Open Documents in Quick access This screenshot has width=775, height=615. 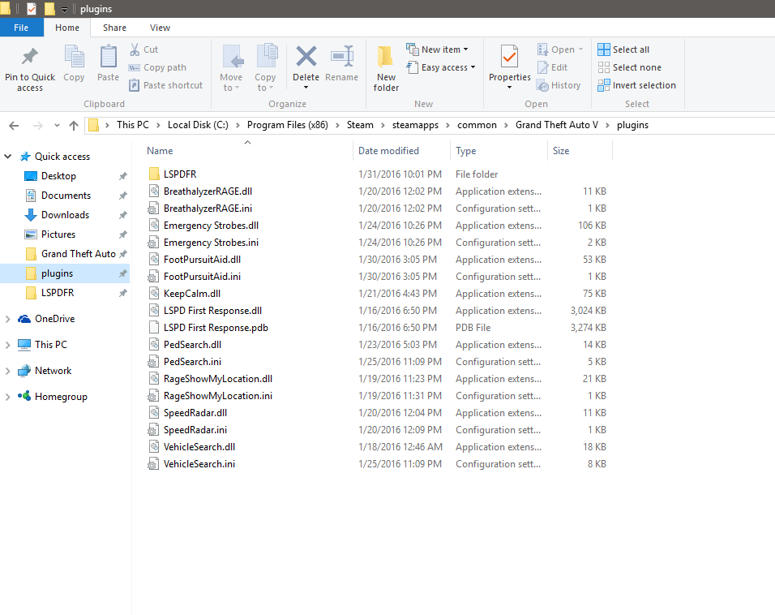(x=66, y=196)
